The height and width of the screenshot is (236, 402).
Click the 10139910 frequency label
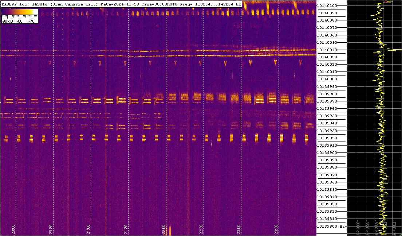pyautogui.click(x=327, y=145)
